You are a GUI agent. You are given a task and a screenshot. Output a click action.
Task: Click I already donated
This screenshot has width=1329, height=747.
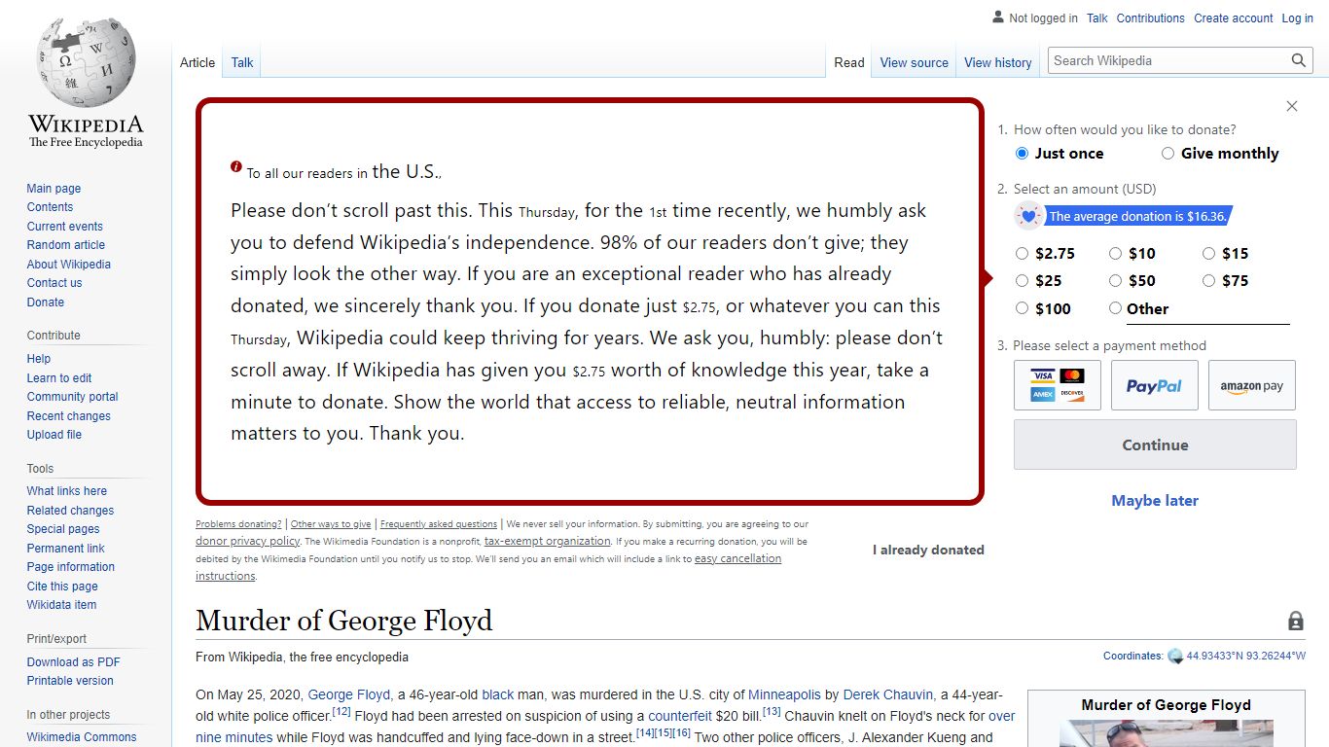[928, 550]
